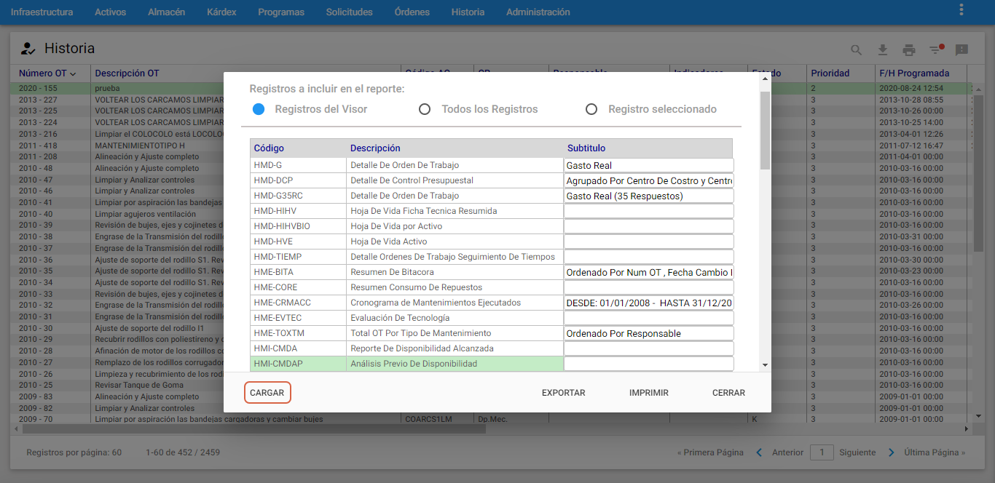
Task: Click the CARGAR button
Action: pyautogui.click(x=267, y=393)
